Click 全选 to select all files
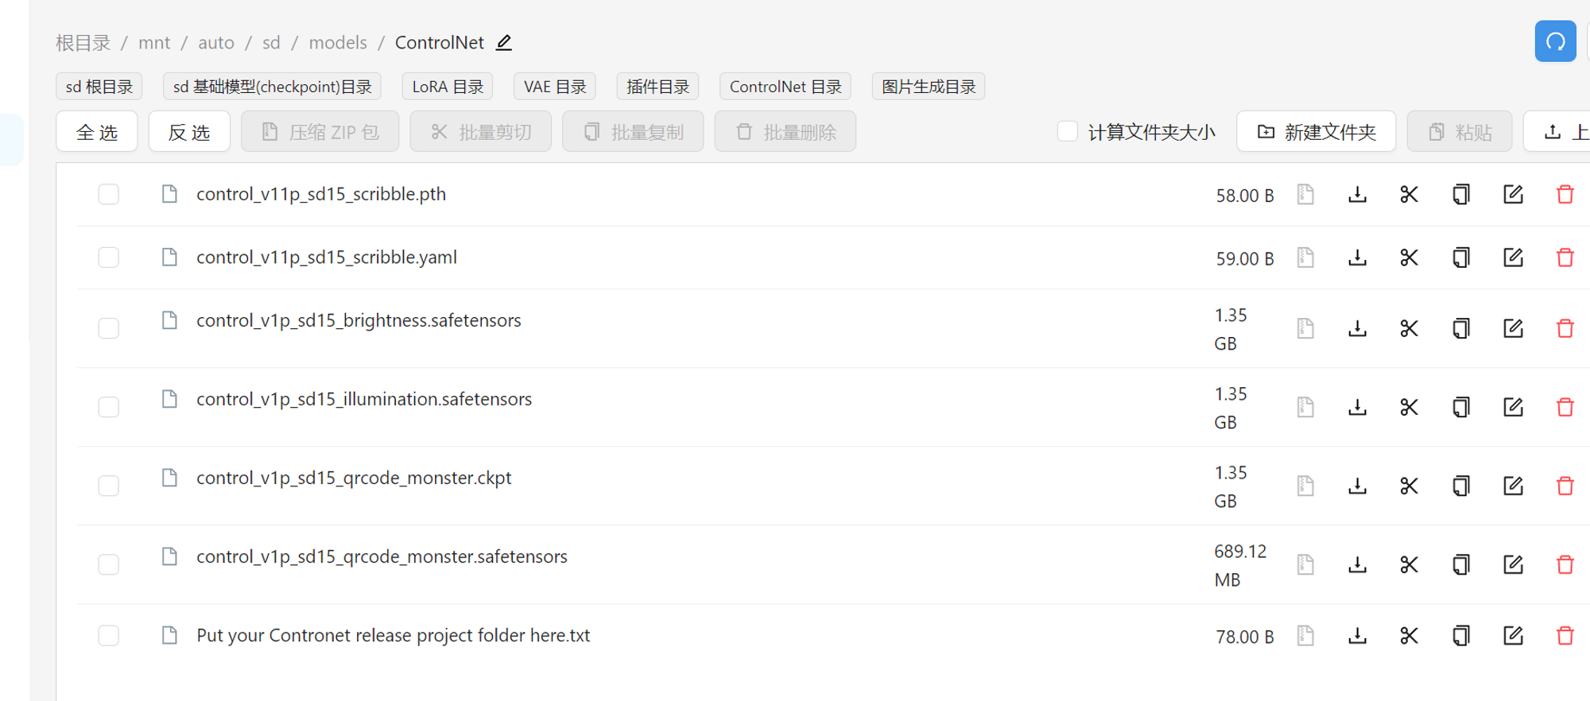Image resolution: width=1590 pixels, height=701 pixels. click(97, 132)
